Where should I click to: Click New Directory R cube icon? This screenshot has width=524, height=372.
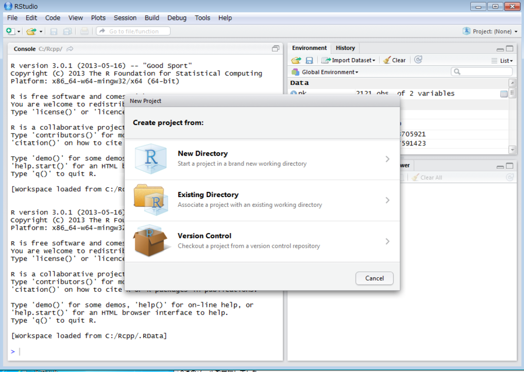point(151,159)
